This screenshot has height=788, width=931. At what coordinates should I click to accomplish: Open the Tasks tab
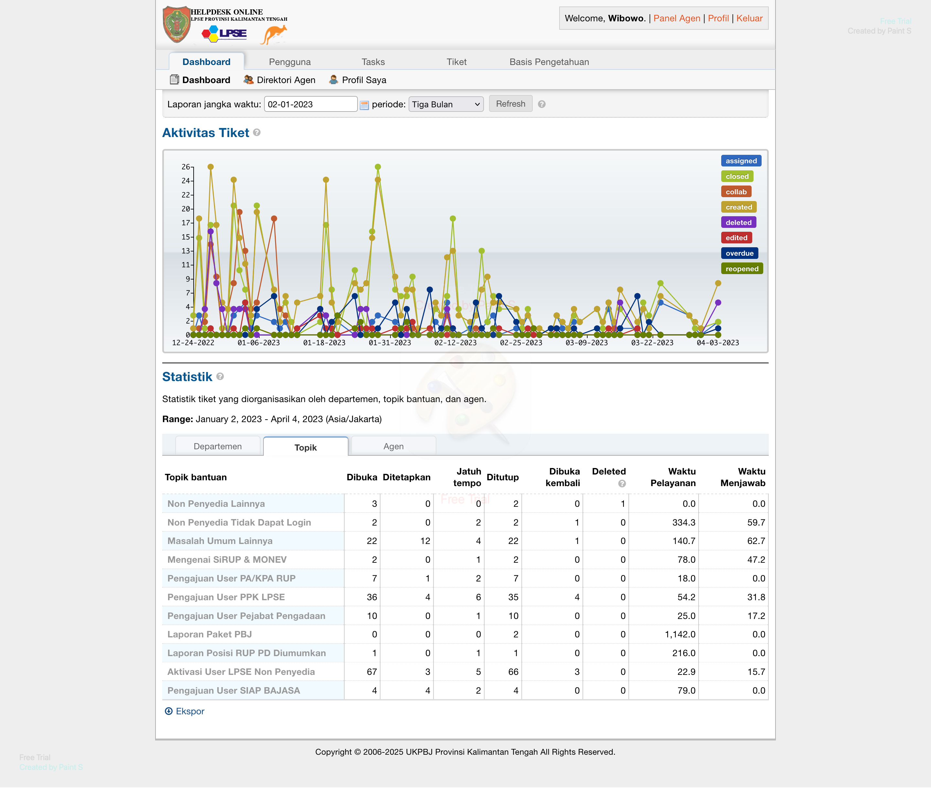click(x=373, y=62)
